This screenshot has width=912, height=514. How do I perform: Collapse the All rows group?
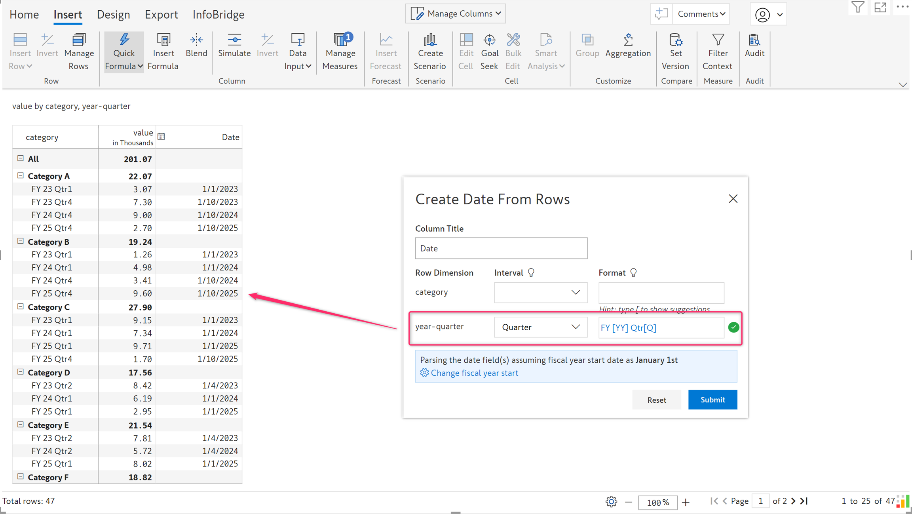(x=21, y=158)
